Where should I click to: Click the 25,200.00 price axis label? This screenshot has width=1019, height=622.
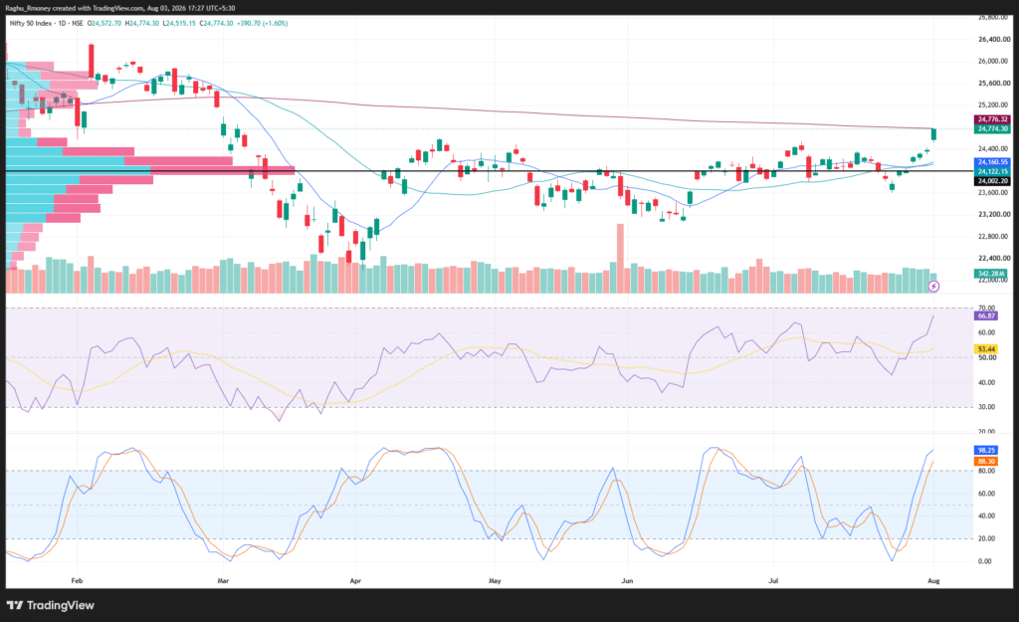click(x=994, y=104)
